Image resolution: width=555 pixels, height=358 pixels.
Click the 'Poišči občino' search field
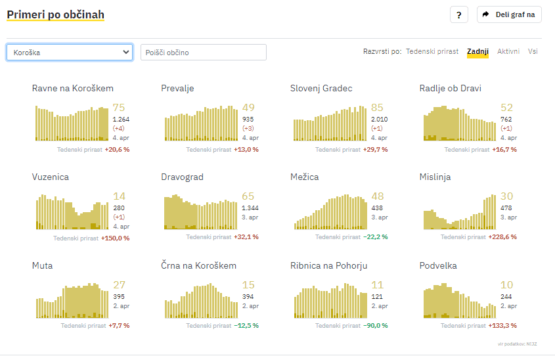pos(204,53)
